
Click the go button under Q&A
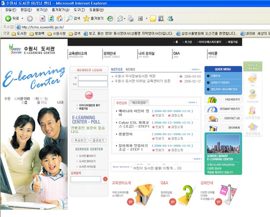172,202
